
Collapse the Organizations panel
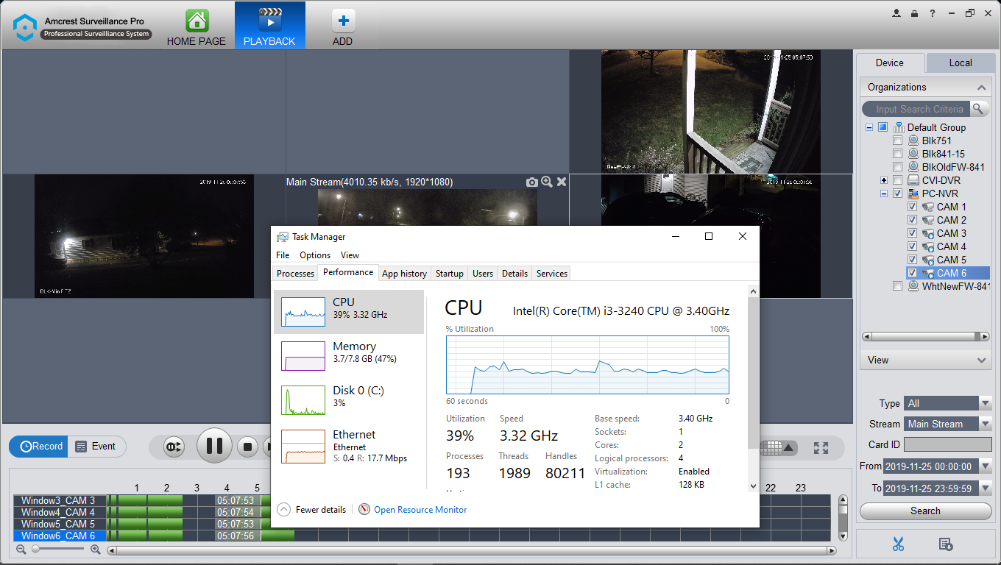(x=981, y=88)
